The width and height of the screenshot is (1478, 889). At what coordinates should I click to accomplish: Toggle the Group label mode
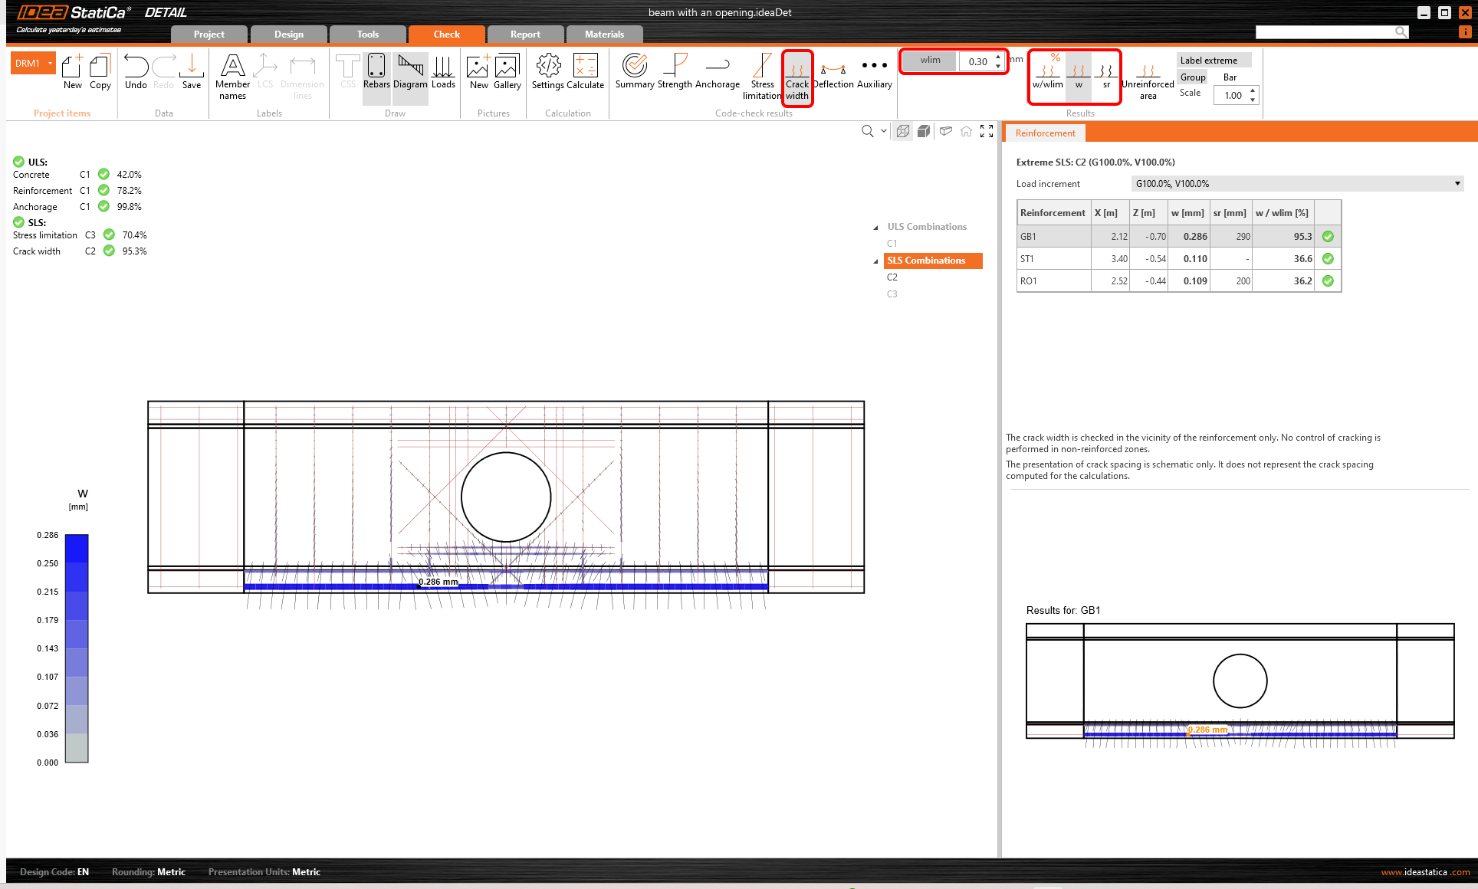pos(1193,77)
